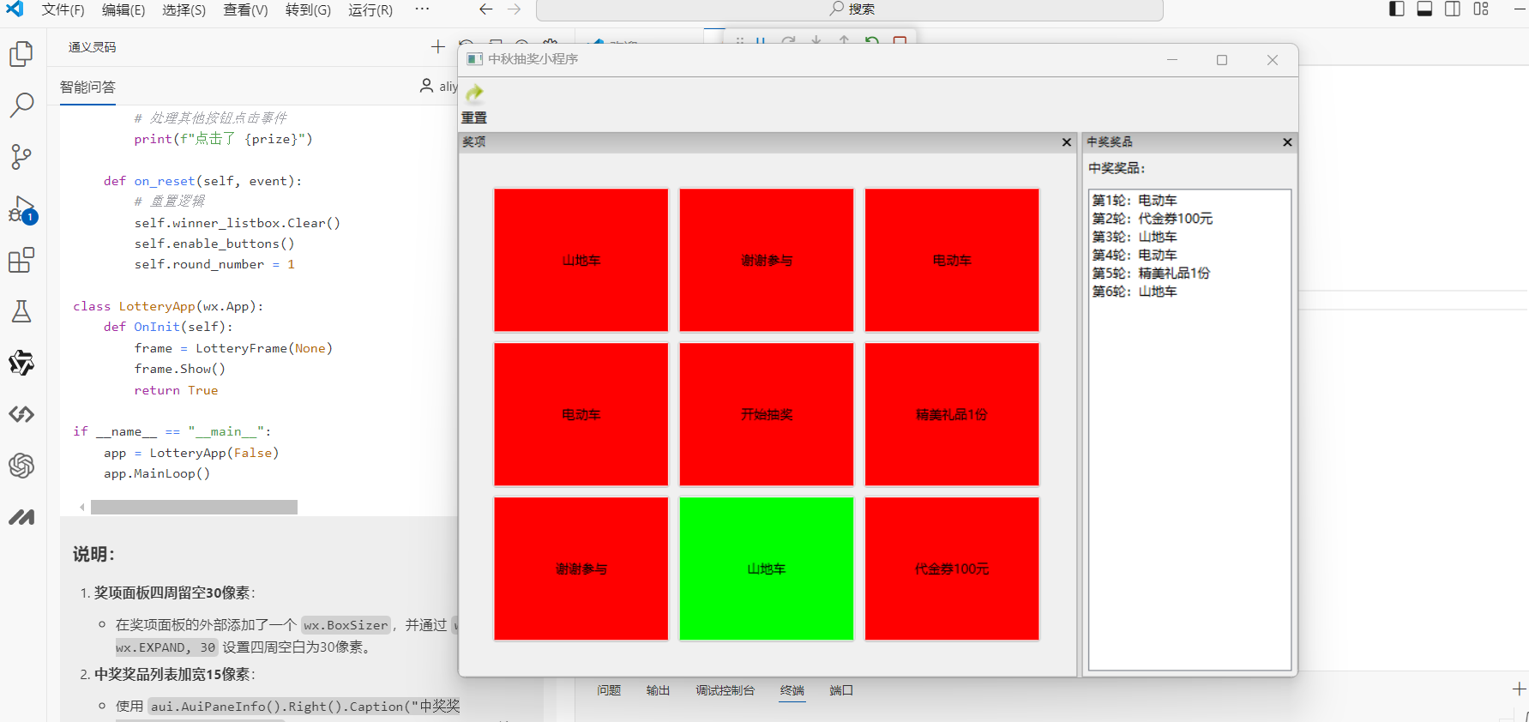Viewport: 1529px width, 722px height.
Task: Click the horizontal scrollbar under the code block
Action: (x=194, y=507)
